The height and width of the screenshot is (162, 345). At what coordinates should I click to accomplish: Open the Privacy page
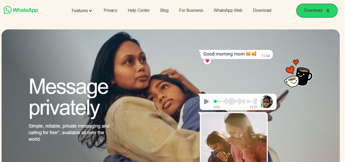click(110, 11)
